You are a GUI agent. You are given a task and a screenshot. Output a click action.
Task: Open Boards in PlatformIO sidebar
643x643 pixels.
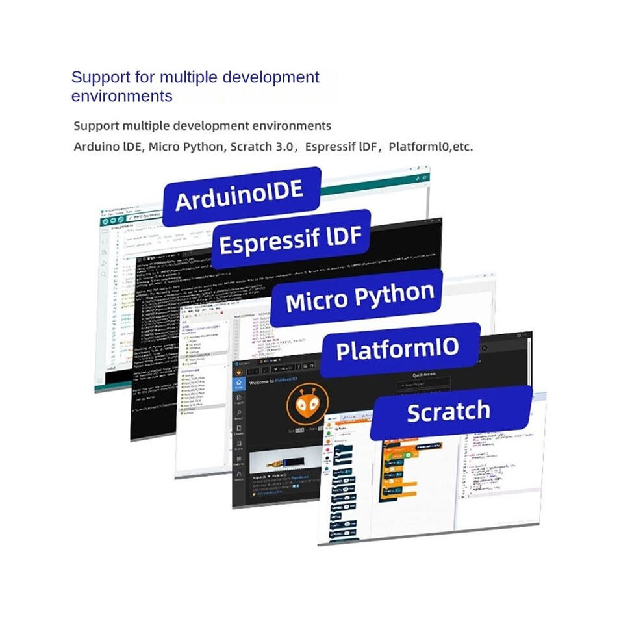[239, 444]
